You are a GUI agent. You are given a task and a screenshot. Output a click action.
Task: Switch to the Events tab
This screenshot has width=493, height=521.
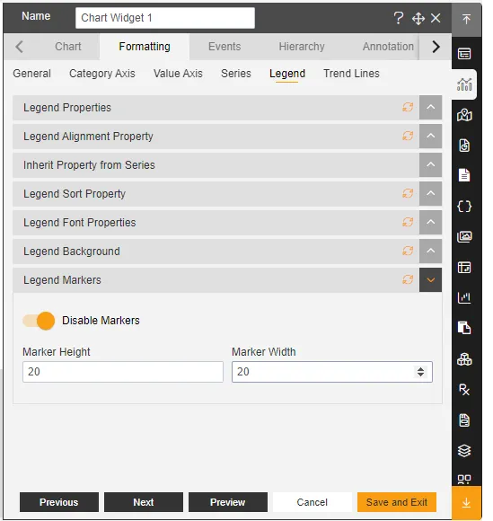point(224,47)
